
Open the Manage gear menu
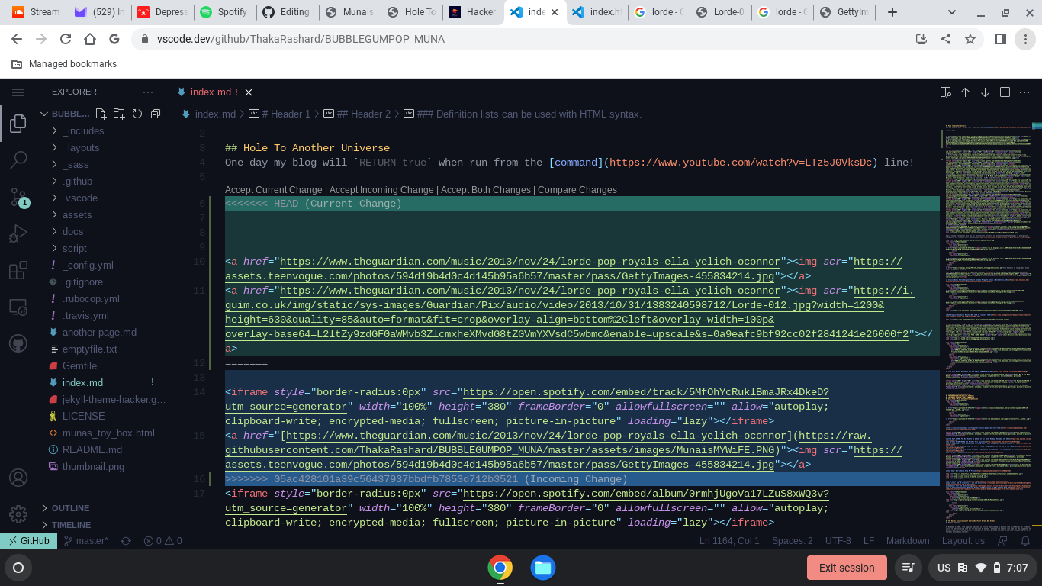click(18, 514)
